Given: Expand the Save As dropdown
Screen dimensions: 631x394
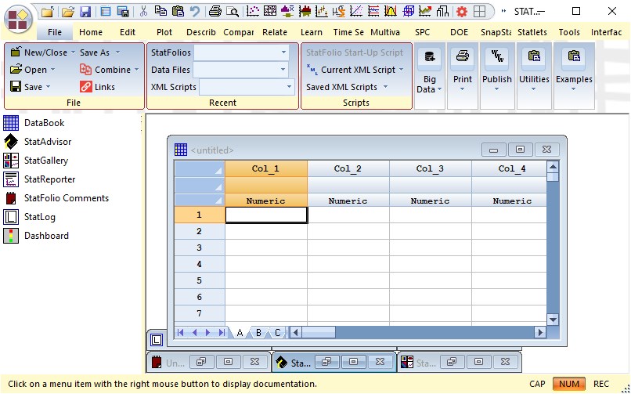Looking at the screenshot, I should coord(117,52).
